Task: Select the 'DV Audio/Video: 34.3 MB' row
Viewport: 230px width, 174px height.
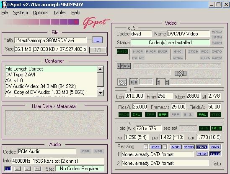Action: pos(51,86)
